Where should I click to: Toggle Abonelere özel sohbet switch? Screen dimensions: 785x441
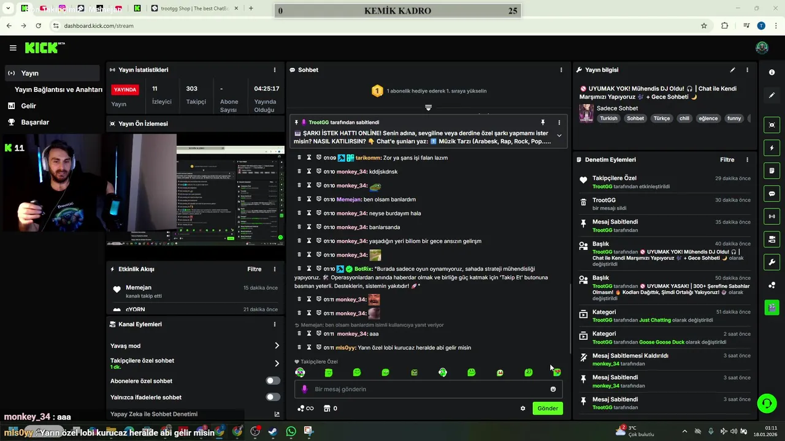pos(273,381)
